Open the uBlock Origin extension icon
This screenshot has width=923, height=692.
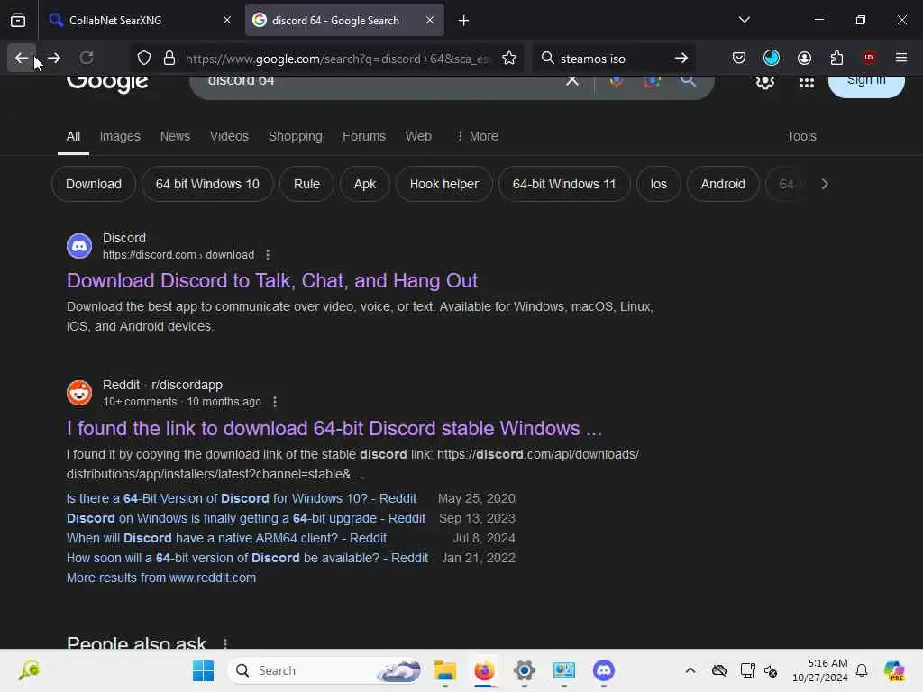pos(869,58)
